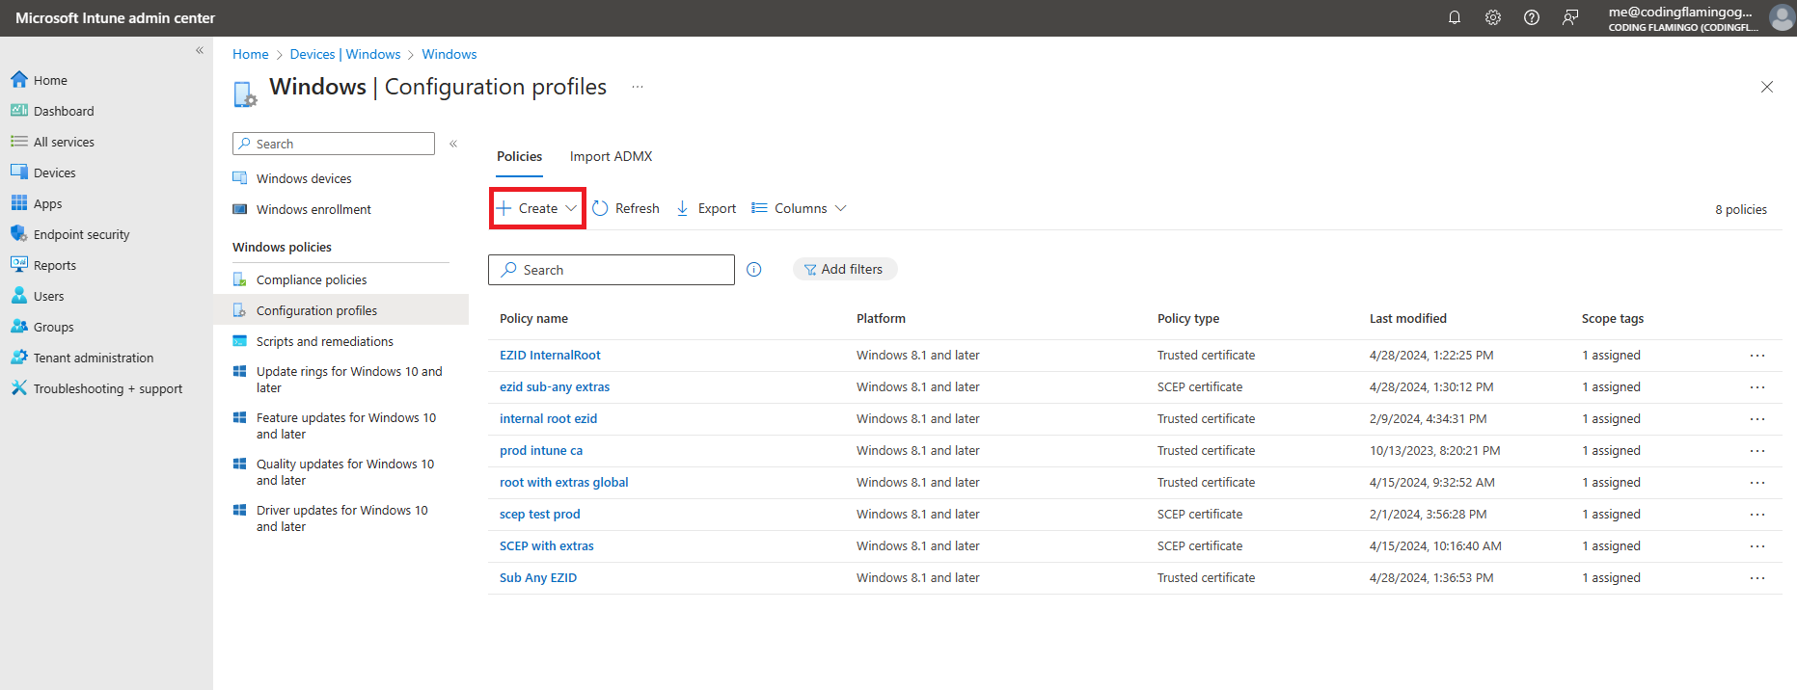Open ellipsis menu for EZID InternalRoot row
The height and width of the screenshot is (690, 1797).
pos(1757,356)
